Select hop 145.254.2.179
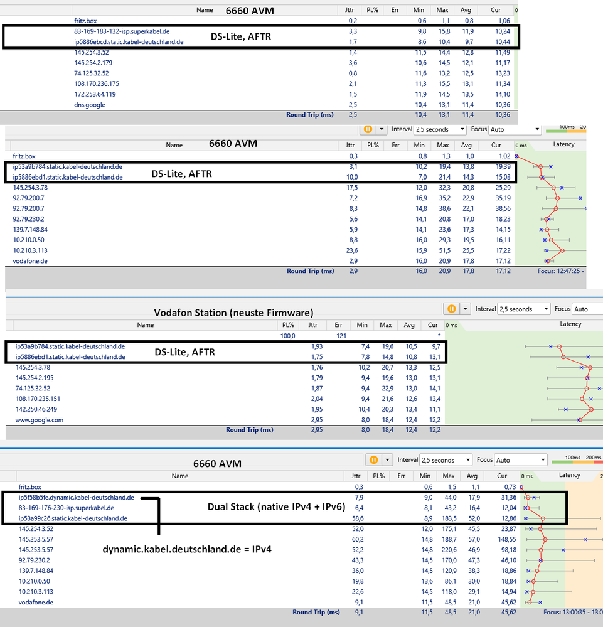This screenshot has width=603, height=627. (x=93, y=63)
